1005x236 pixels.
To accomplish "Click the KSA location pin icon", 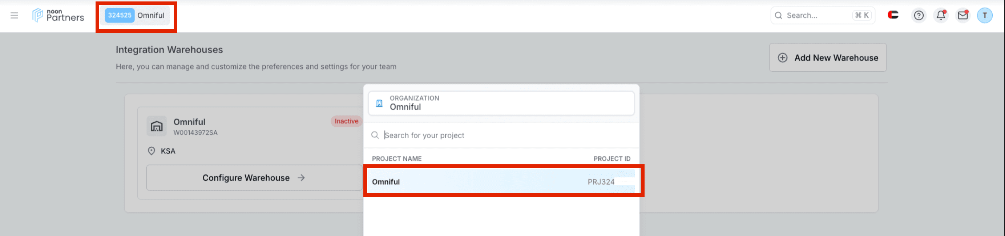I will [x=152, y=151].
